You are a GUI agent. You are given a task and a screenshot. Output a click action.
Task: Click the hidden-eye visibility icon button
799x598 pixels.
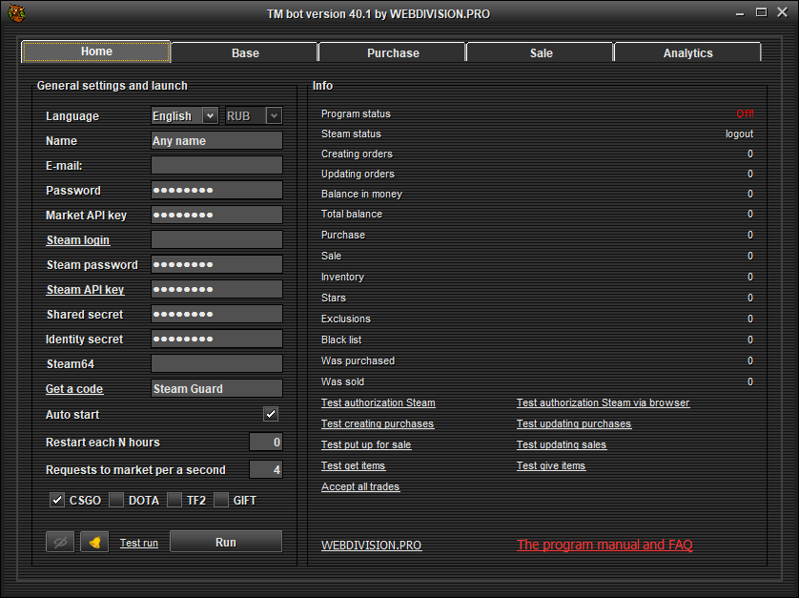pos(60,542)
